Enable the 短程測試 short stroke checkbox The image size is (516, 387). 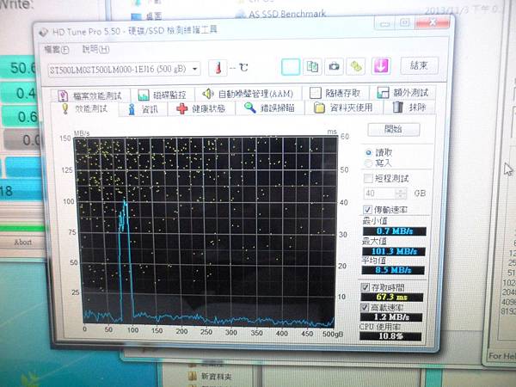point(368,179)
